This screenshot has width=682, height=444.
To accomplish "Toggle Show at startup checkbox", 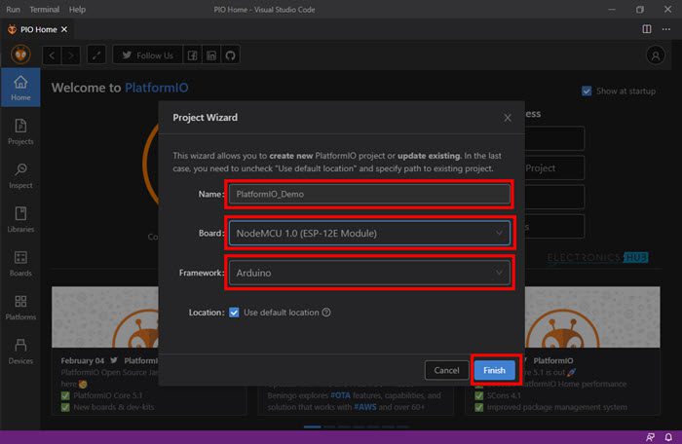I will pyautogui.click(x=587, y=91).
